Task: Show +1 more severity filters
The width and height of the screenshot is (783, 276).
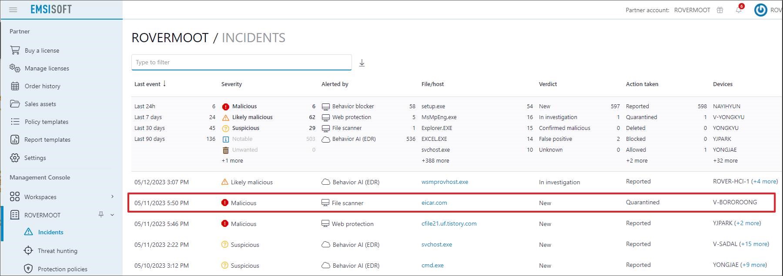Action: pos(232,161)
